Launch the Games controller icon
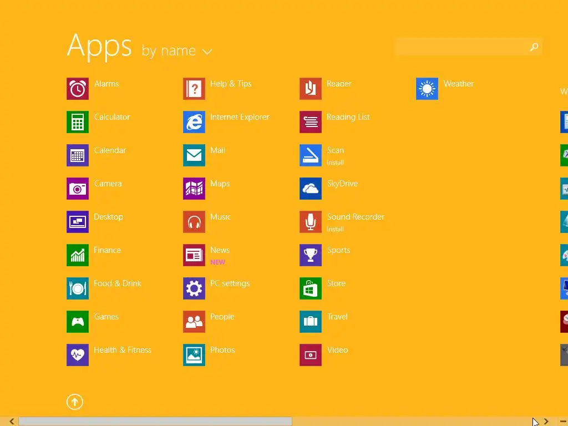The width and height of the screenshot is (568, 426). (x=78, y=322)
